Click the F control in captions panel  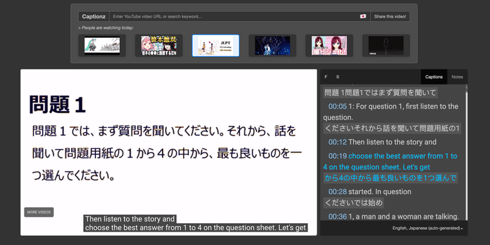pyautogui.click(x=326, y=77)
